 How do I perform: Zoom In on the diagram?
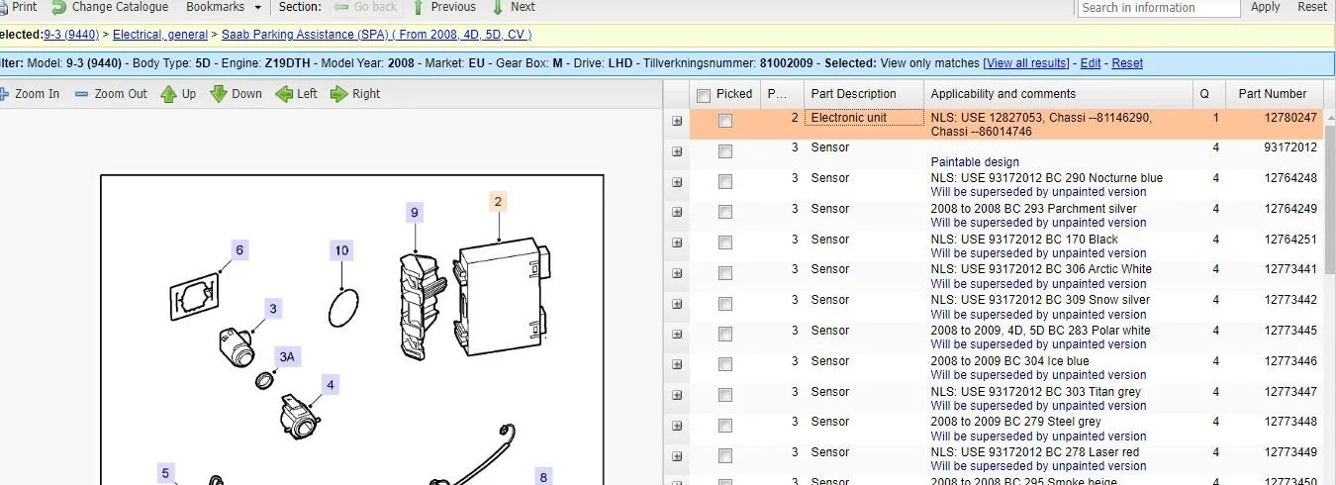click(29, 94)
